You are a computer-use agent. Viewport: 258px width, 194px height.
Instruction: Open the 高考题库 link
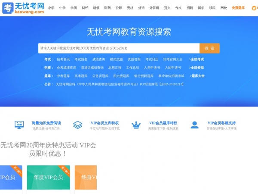click(x=81, y=76)
